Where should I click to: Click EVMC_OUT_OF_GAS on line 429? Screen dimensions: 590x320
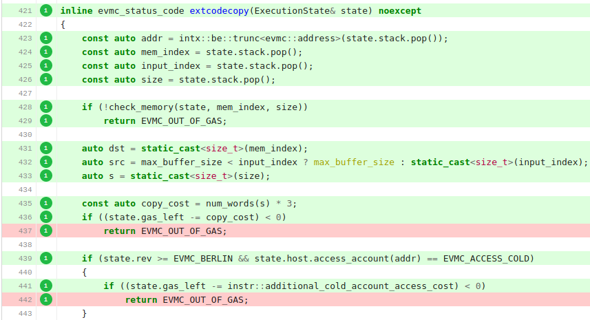181,121
